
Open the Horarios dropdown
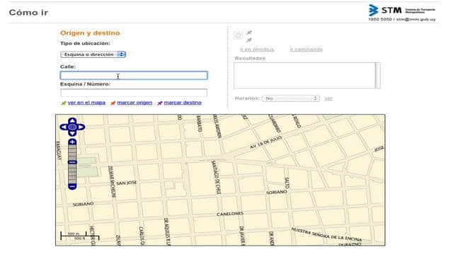point(290,99)
